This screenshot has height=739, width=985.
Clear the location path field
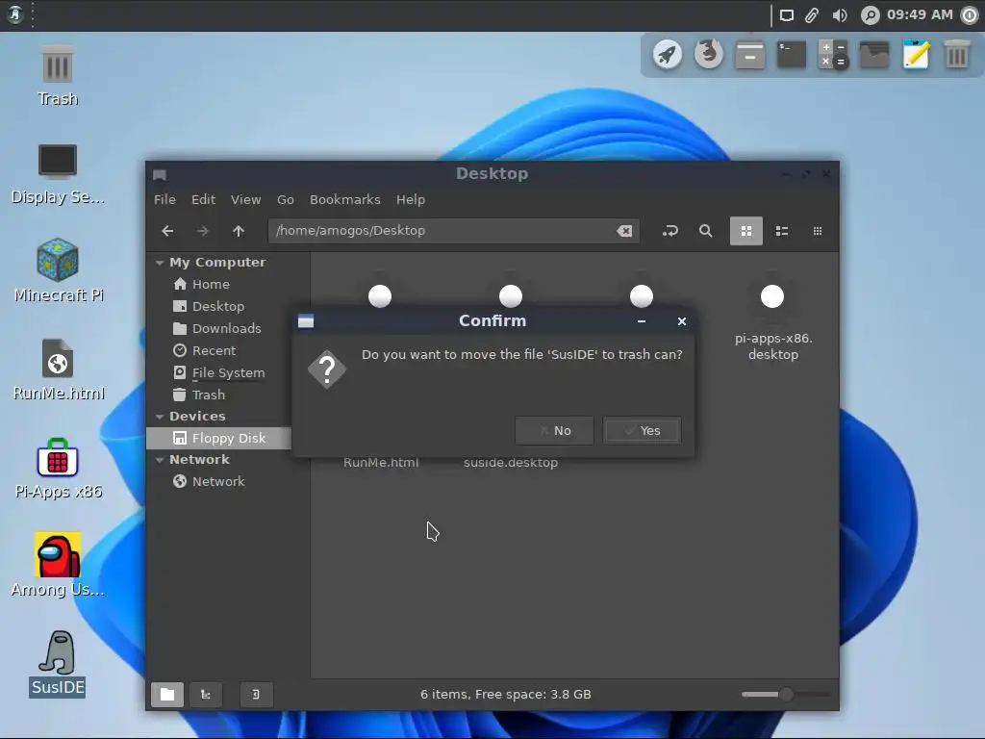pos(624,231)
